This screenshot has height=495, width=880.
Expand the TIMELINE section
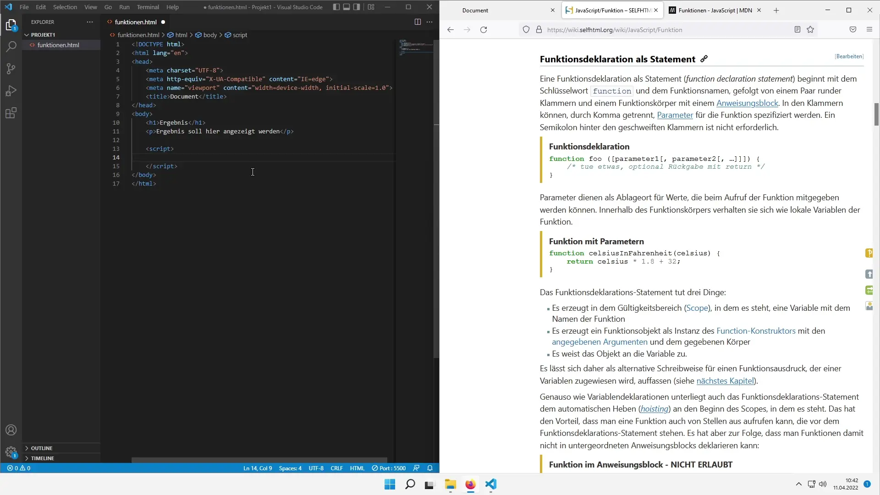[x=43, y=458]
